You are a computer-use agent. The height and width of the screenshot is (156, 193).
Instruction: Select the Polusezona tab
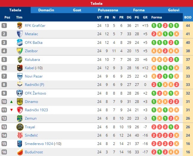coord(108,10)
